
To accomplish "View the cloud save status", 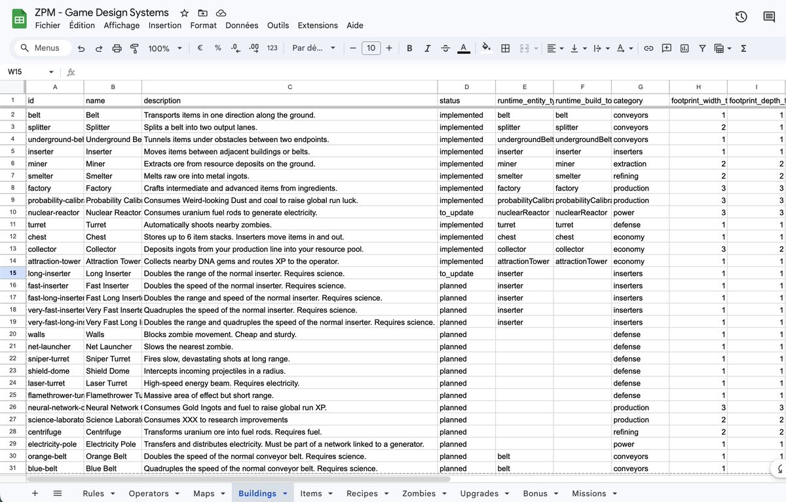I will coord(221,13).
